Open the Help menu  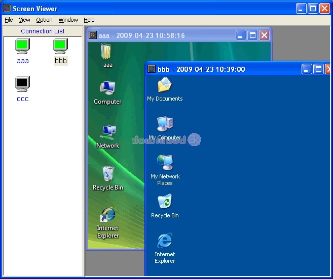click(x=89, y=20)
